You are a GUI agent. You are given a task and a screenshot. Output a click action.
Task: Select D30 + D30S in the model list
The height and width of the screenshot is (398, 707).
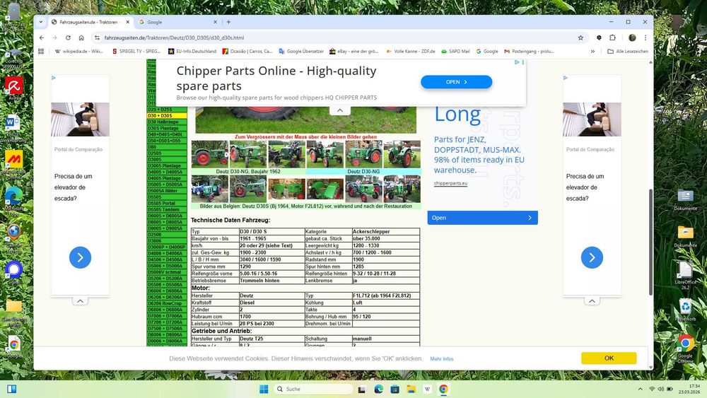click(167, 116)
